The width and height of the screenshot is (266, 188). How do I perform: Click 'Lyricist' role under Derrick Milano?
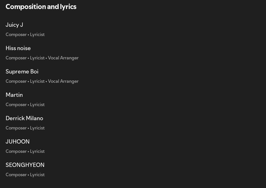click(37, 128)
